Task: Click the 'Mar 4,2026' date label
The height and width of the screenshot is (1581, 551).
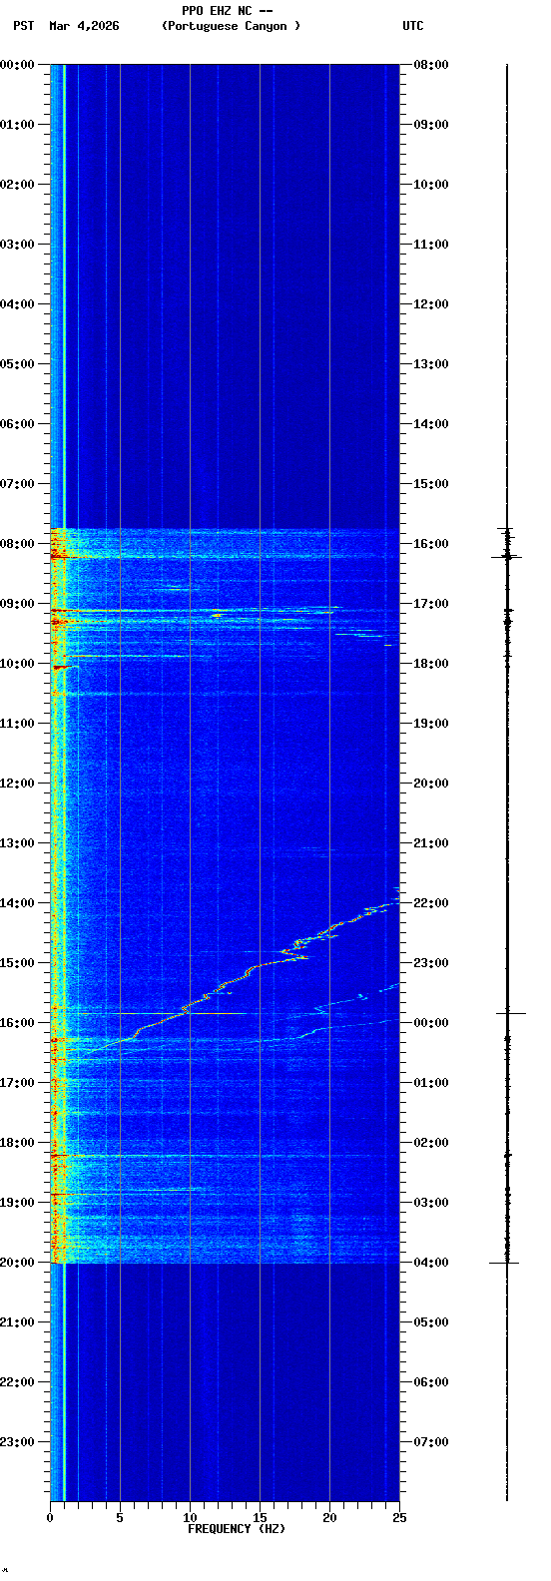Action: [84, 26]
